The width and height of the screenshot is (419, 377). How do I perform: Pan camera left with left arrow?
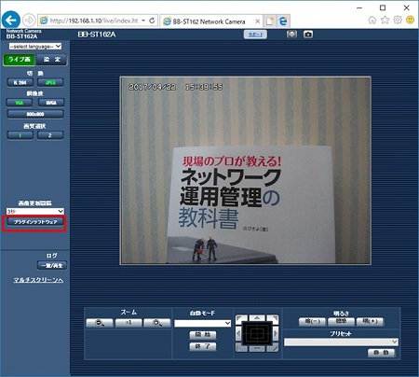[x=238, y=333]
